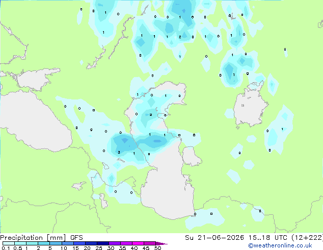Click the 45–50 mm legend color swatch

tap(150, 243)
